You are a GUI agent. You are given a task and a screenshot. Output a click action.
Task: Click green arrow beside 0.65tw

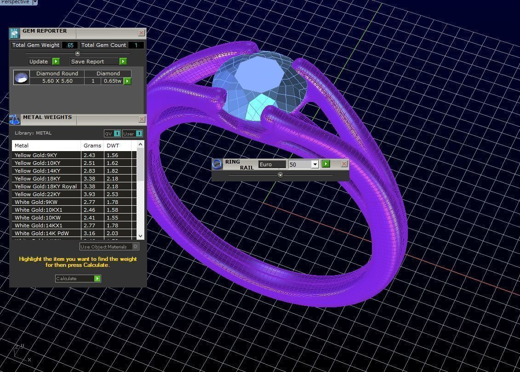127,81
